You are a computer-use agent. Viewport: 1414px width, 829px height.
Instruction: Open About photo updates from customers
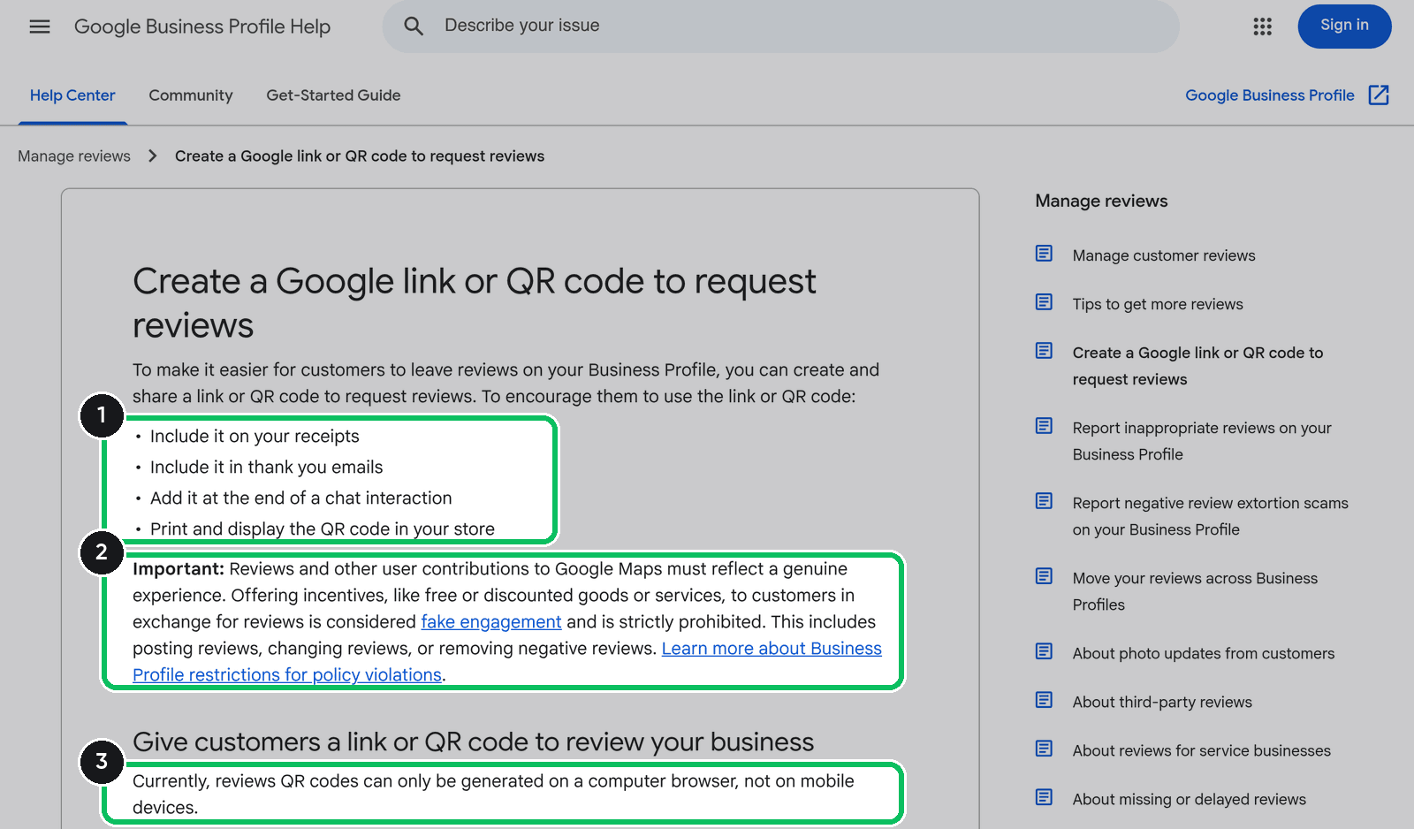pos(1204,653)
